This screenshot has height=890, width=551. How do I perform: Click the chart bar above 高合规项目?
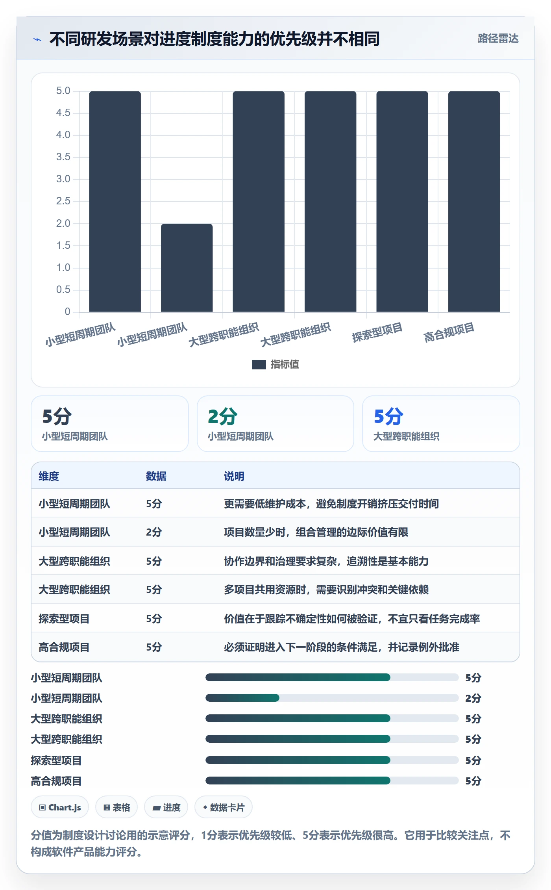(474, 202)
